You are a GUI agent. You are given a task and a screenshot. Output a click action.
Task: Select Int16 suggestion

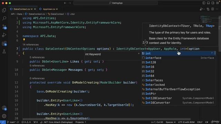pyautogui.click(x=179, y=67)
